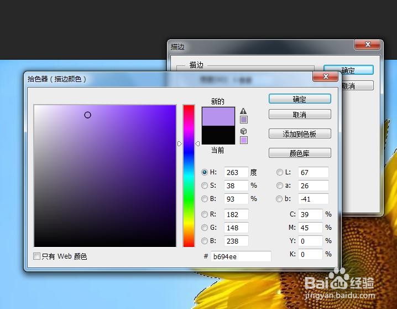Click the Lab b field showing -41

(313, 199)
